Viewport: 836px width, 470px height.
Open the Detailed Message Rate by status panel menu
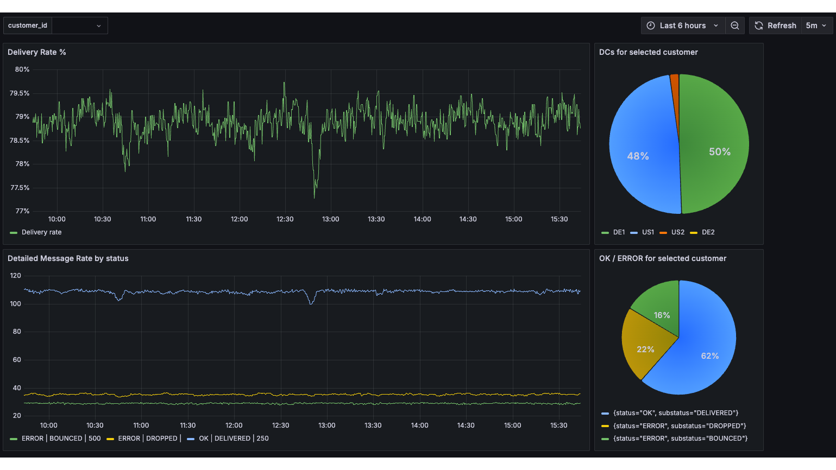68,258
